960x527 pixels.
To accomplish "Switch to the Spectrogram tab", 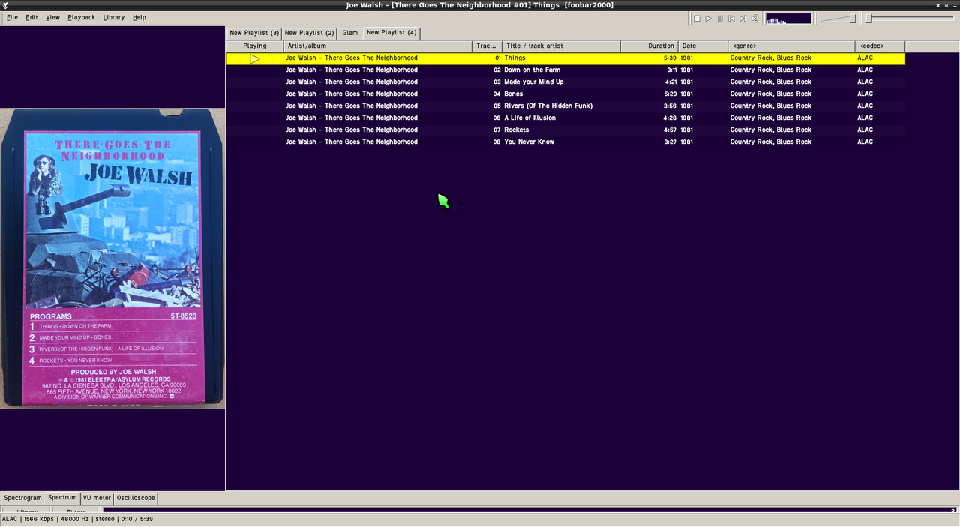I will 22,498.
